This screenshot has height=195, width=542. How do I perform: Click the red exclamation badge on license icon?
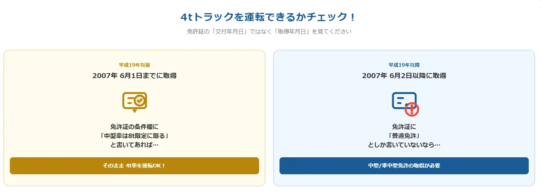pos(412,109)
